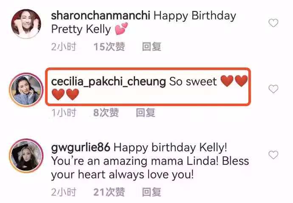Click the 2小时 timestamp under gwgurlie86's comment
293x203 pixels.
click(64, 192)
